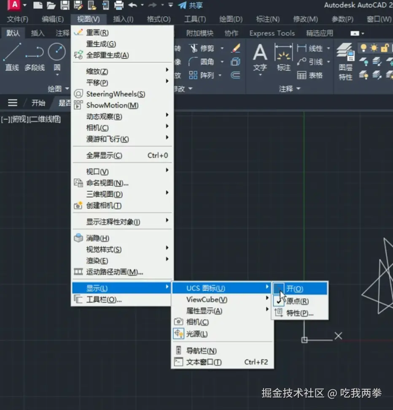
Task: Open the Trim tool dropdown arrow
Action: (222, 49)
